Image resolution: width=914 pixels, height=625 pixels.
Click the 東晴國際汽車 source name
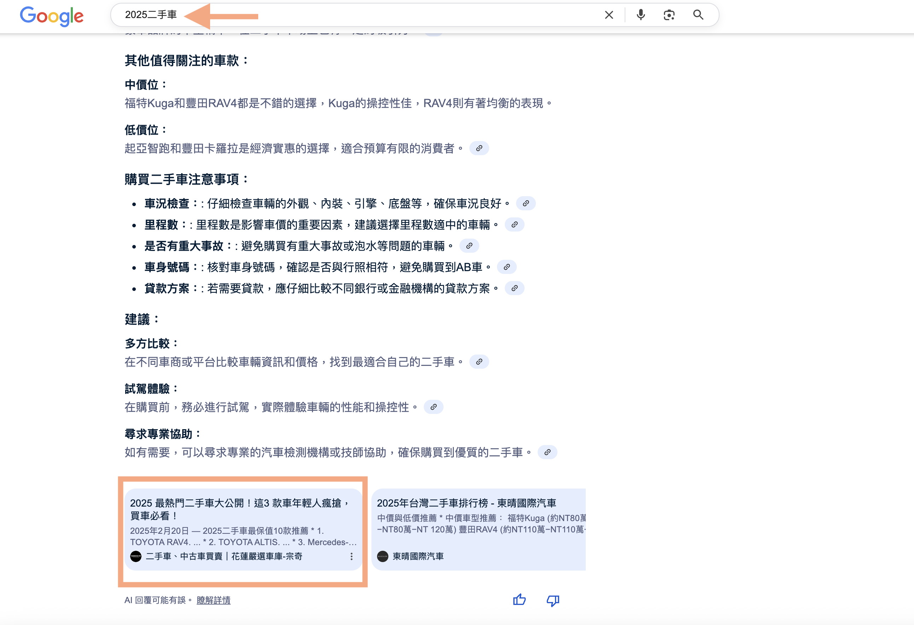click(418, 556)
